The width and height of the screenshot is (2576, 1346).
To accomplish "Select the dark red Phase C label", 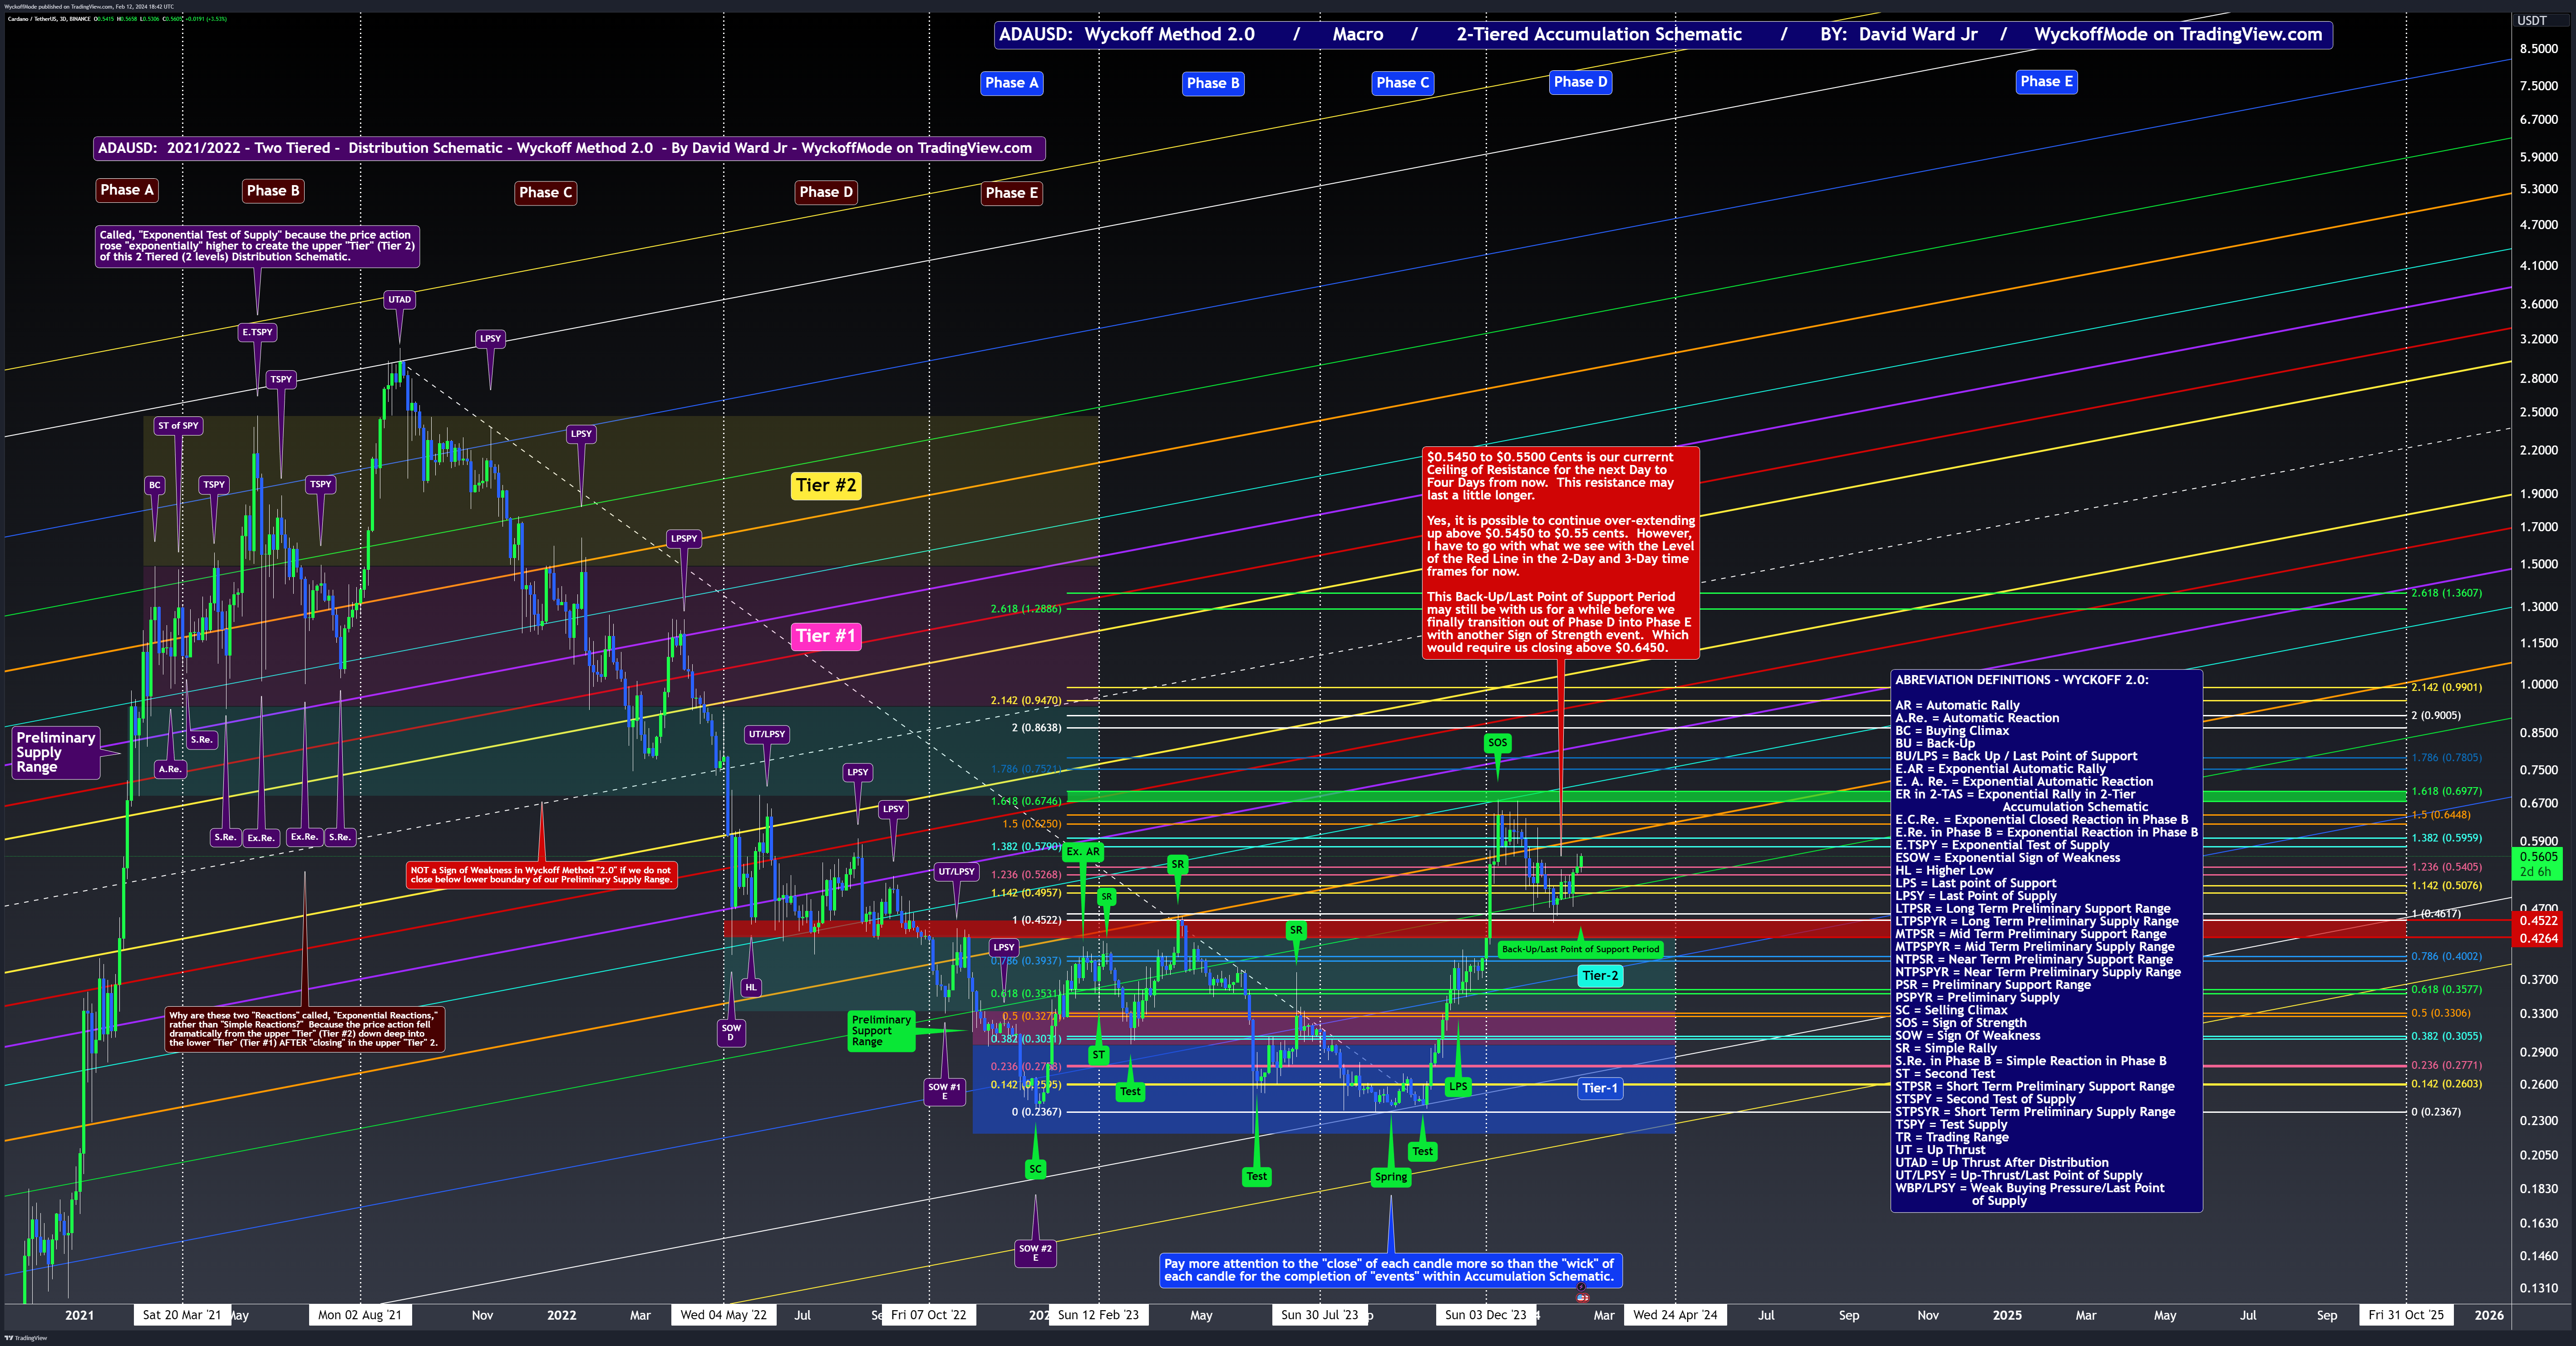I will [545, 192].
